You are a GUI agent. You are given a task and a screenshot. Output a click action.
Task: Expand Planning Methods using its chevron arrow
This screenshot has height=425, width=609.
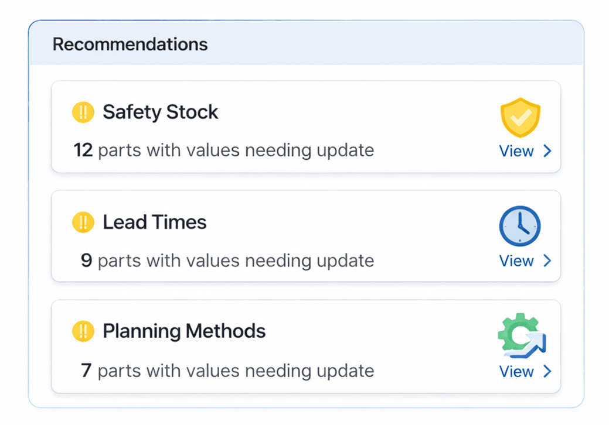point(547,371)
